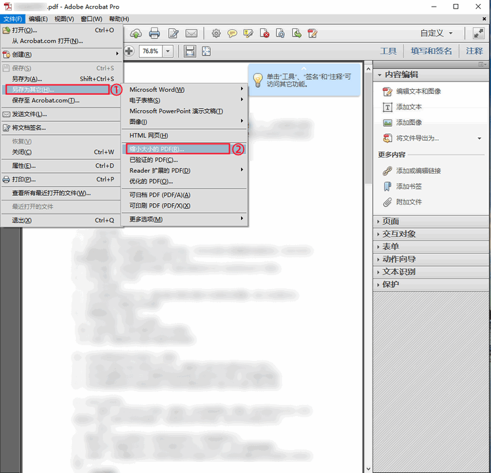Open the 编辑(E) menu
Image resolution: width=491 pixels, height=473 pixels.
click(38, 19)
